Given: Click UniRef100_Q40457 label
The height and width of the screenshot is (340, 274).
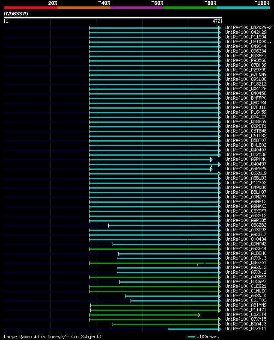Looking at the screenshot, I should (246, 164).
